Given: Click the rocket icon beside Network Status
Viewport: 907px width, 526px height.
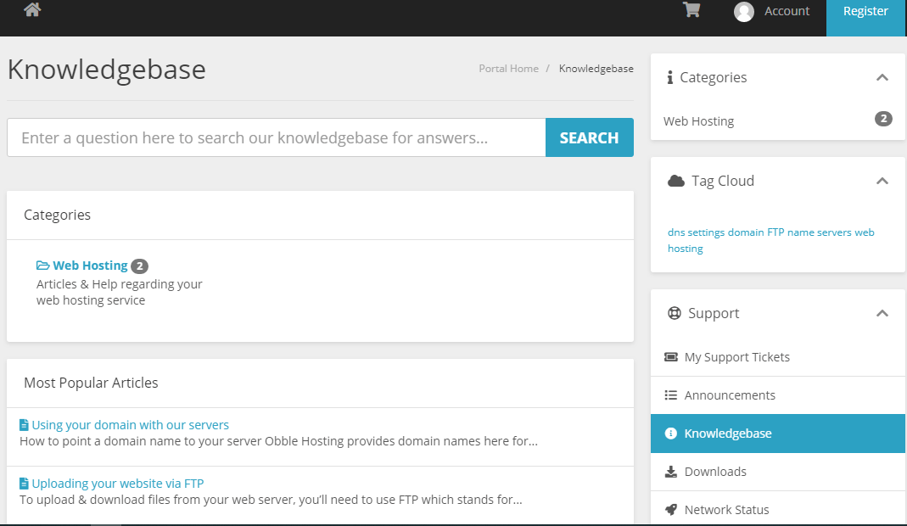Looking at the screenshot, I should click(671, 510).
